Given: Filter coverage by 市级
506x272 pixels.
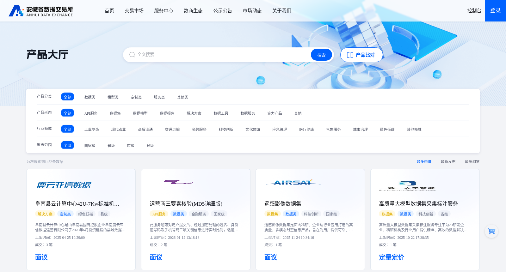Looking at the screenshot, I should 131,145.
